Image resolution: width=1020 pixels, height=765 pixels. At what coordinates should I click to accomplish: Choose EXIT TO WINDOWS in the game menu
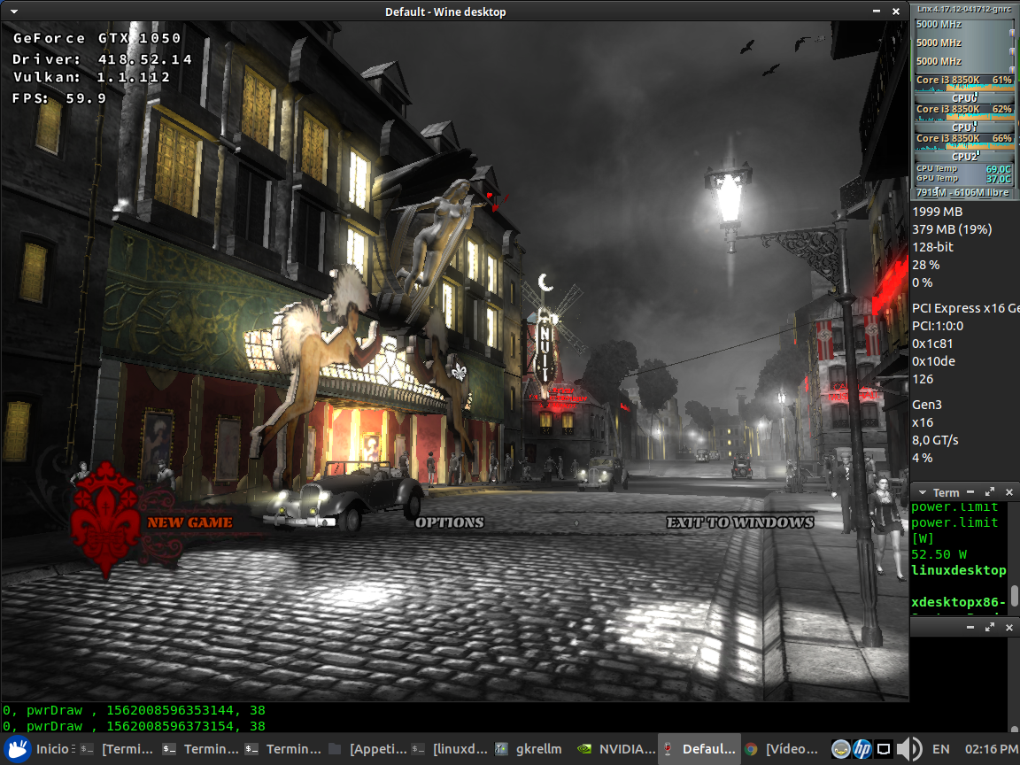[x=739, y=522]
